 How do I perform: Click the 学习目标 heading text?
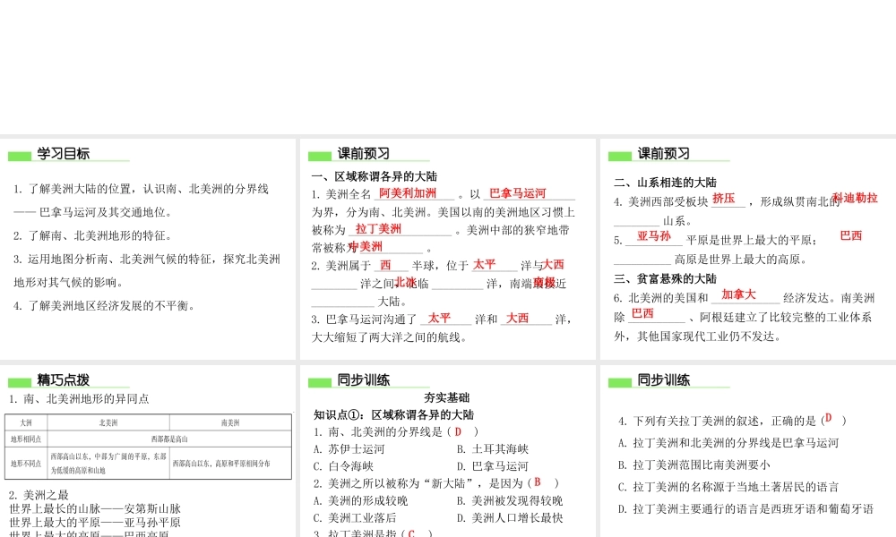click(x=64, y=154)
